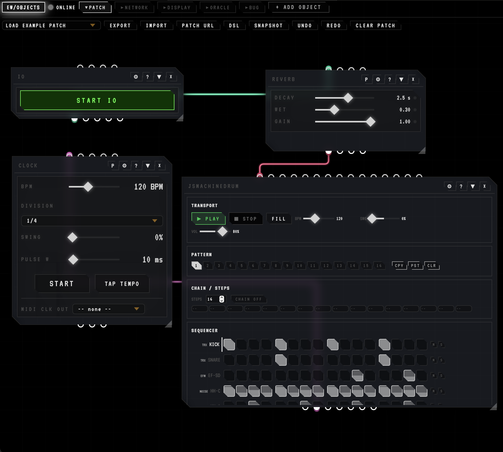Image resolution: width=503 pixels, height=452 pixels.
Task: Paste pattern with PST button
Action: (x=415, y=266)
